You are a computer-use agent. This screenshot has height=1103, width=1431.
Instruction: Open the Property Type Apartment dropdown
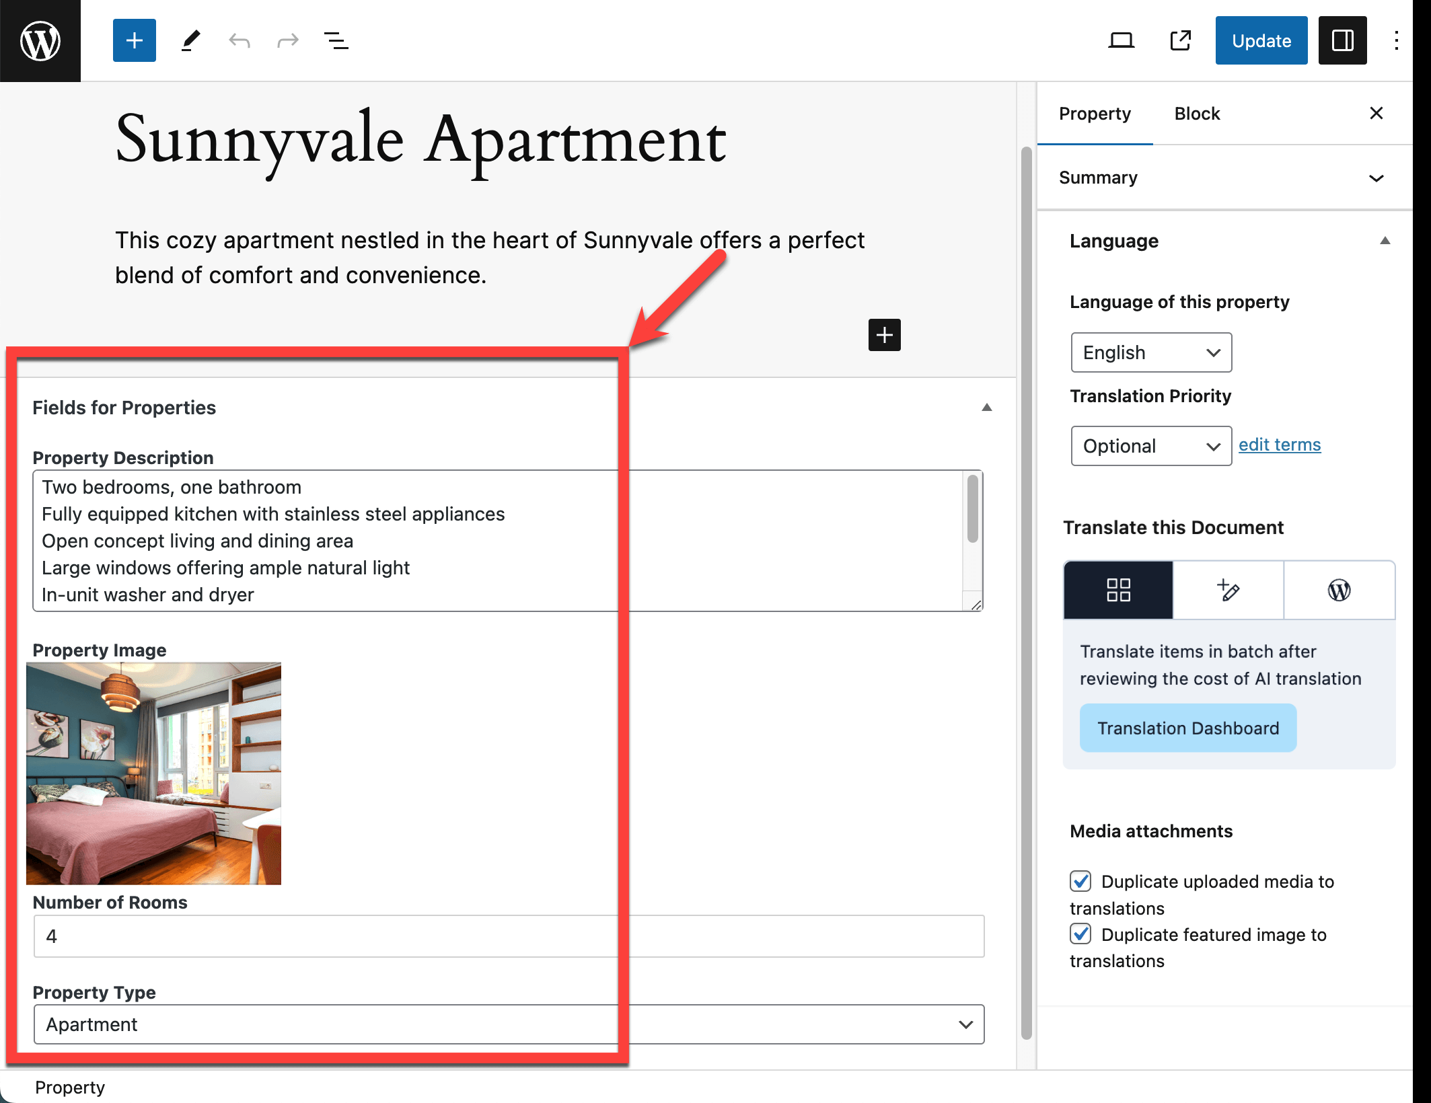point(509,1024)
